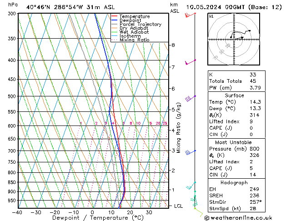286x221 pixels.
Task: Click the blue Dewpoint legend line
Action: point(114,20)
